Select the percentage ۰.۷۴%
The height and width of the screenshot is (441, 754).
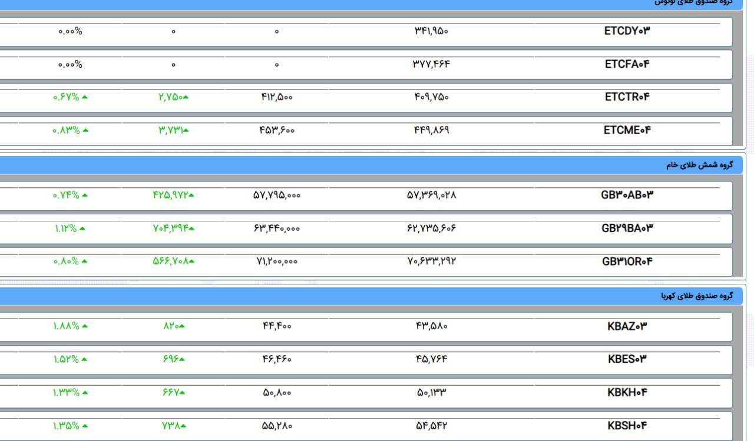coord(66,195)
